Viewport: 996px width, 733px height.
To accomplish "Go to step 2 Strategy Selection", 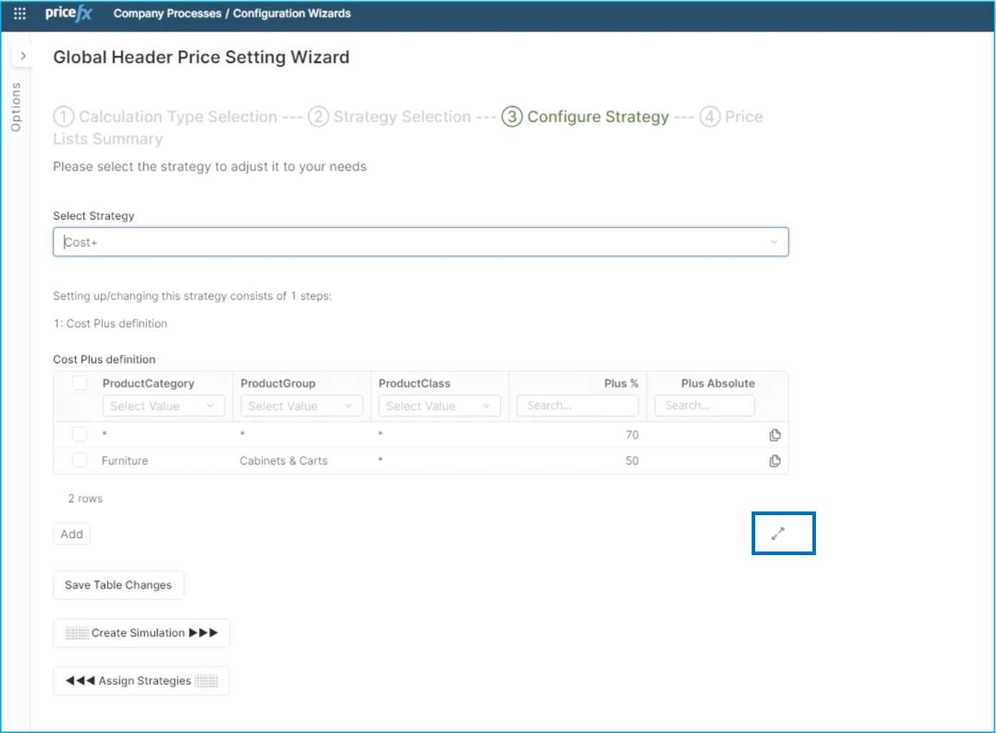I will coord(389,116).
